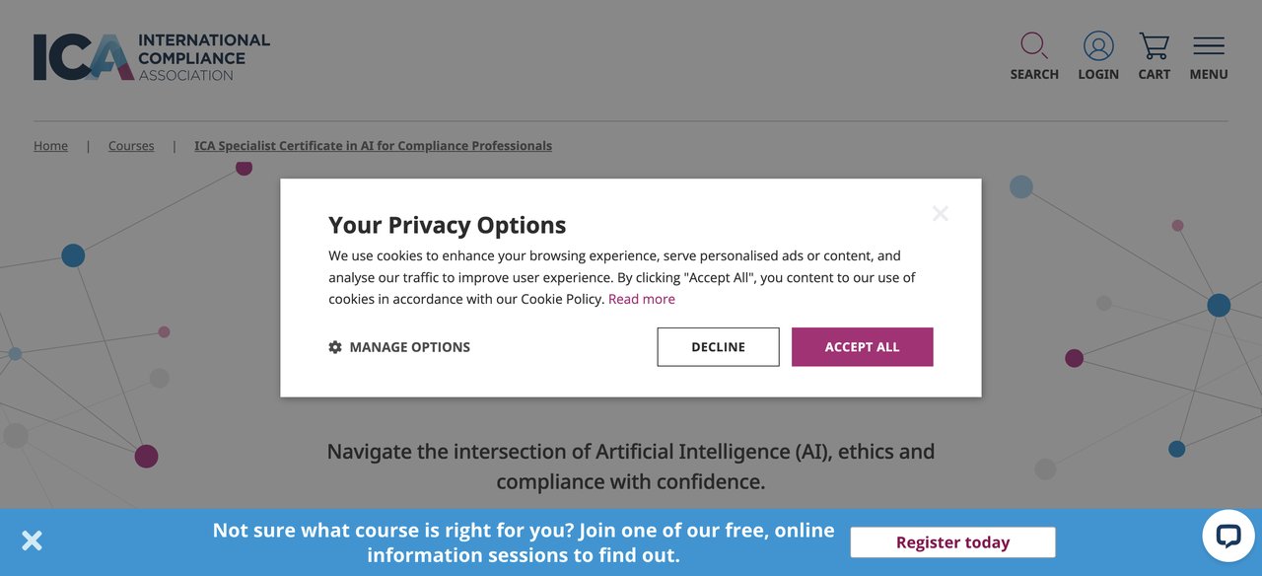Click the LOGIN account icon
The width and height of the screenshot is (1262, 576).
coord(1097,44)
